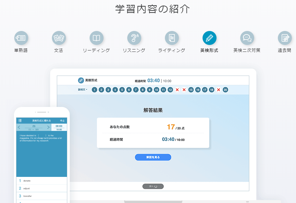Viewport: 296px width, 203px height.
Task: Go to question 3 circle
Action: (108, 90)
